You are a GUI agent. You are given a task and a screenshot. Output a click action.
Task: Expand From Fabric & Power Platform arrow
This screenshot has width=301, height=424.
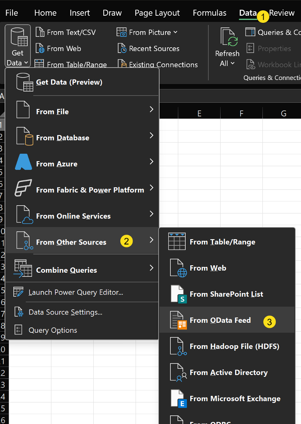(151, 187)
